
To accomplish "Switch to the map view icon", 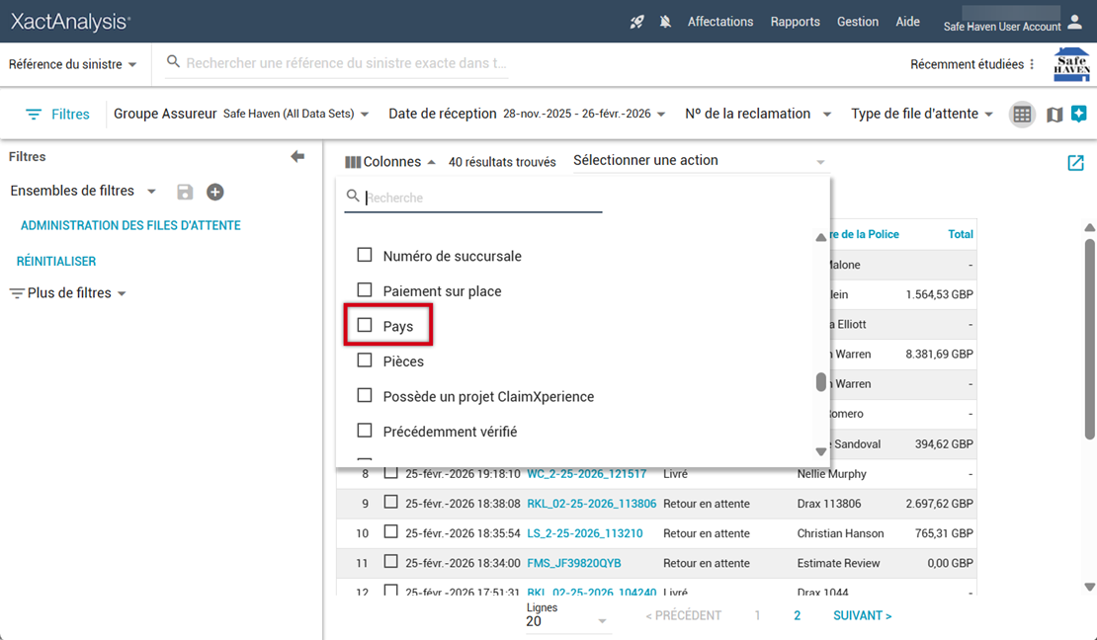I will [x=1055, y=115].
